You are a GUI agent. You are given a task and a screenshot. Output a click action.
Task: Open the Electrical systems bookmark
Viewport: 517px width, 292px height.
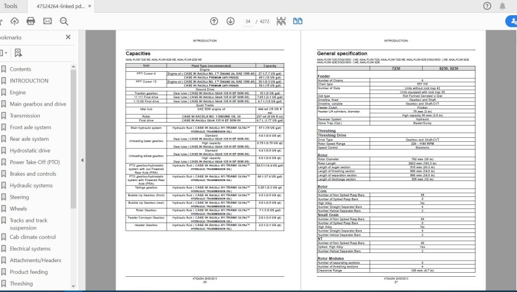click(30, 249)
